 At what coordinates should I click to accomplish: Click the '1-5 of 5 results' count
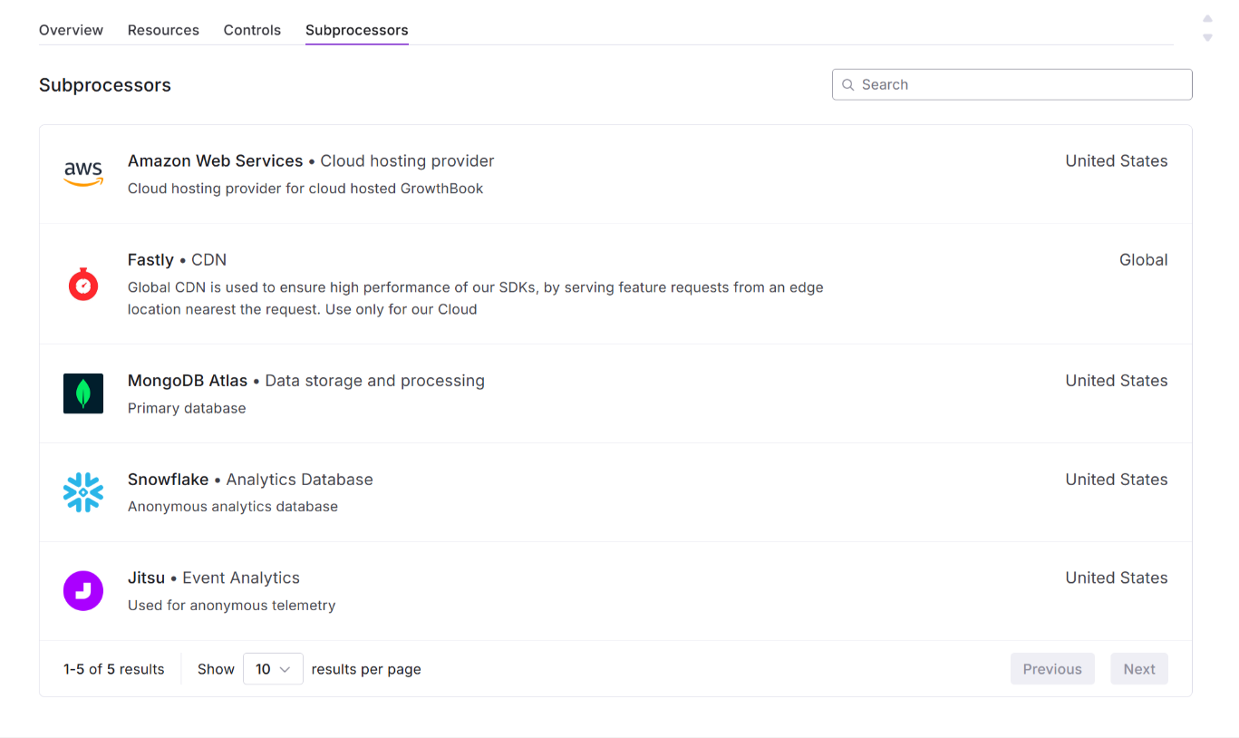(x=114, y=669)
